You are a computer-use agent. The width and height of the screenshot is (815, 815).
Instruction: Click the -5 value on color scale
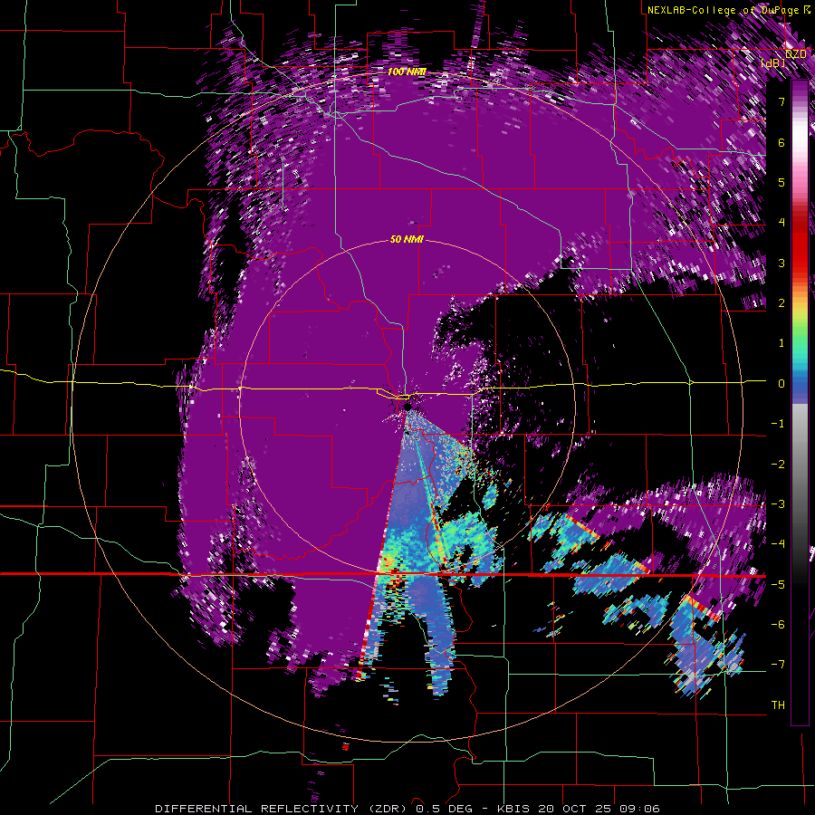[778, 585]
